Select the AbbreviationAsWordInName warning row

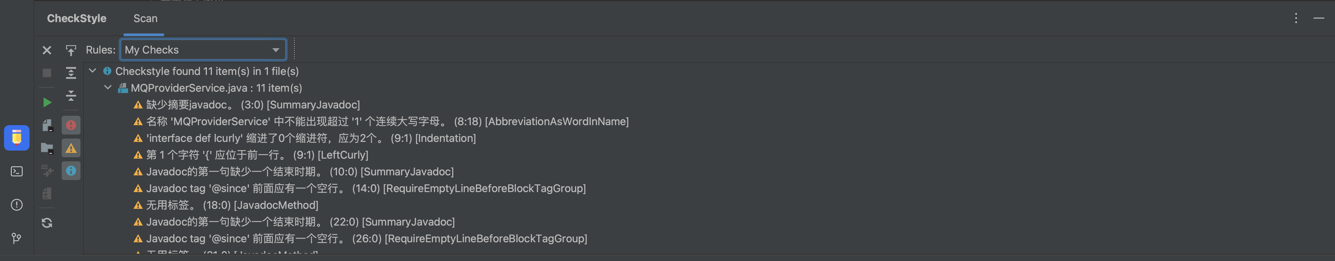point(387,121)
